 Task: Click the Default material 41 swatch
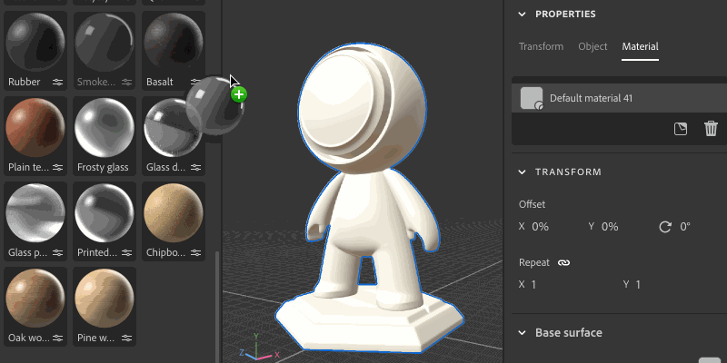tap(532, 98)
